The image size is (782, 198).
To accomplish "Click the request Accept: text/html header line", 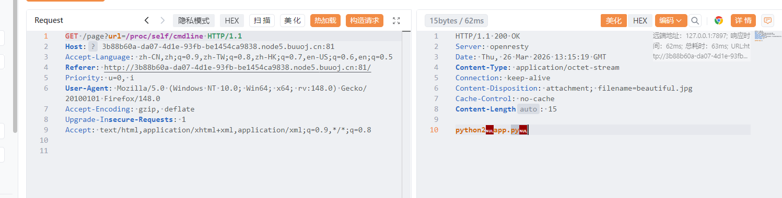I will 218,130.
